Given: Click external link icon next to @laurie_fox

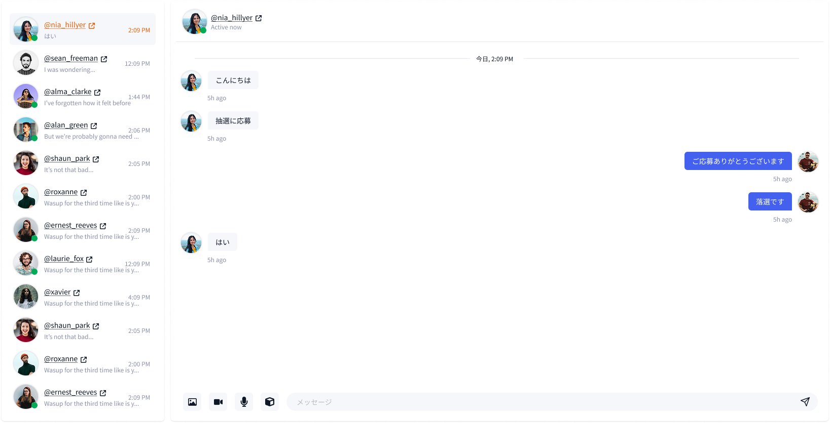Looking at the screenshot, I should pos(89,260).
